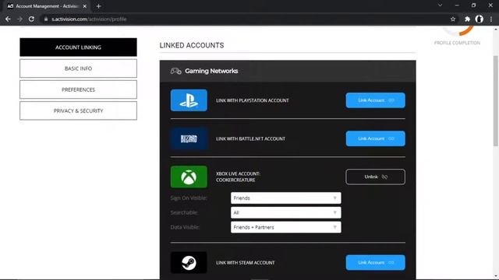Unlink the Xbox Live account
The height and width of the screenshot is (280, 499).
tap(376, 177)
